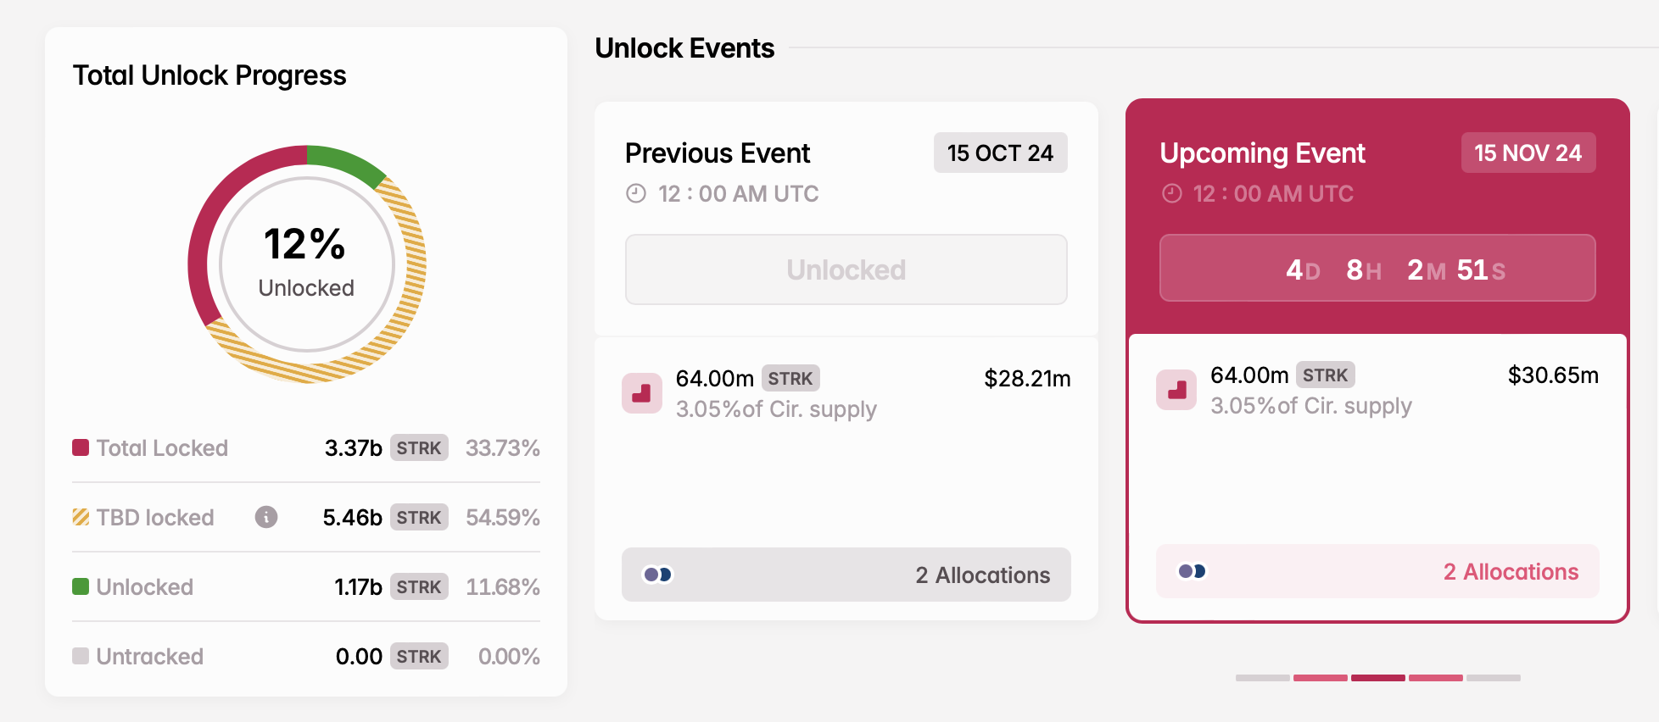
Task: Click the 15 NOV 24 date badge
Action: [x=1528, y=153]
